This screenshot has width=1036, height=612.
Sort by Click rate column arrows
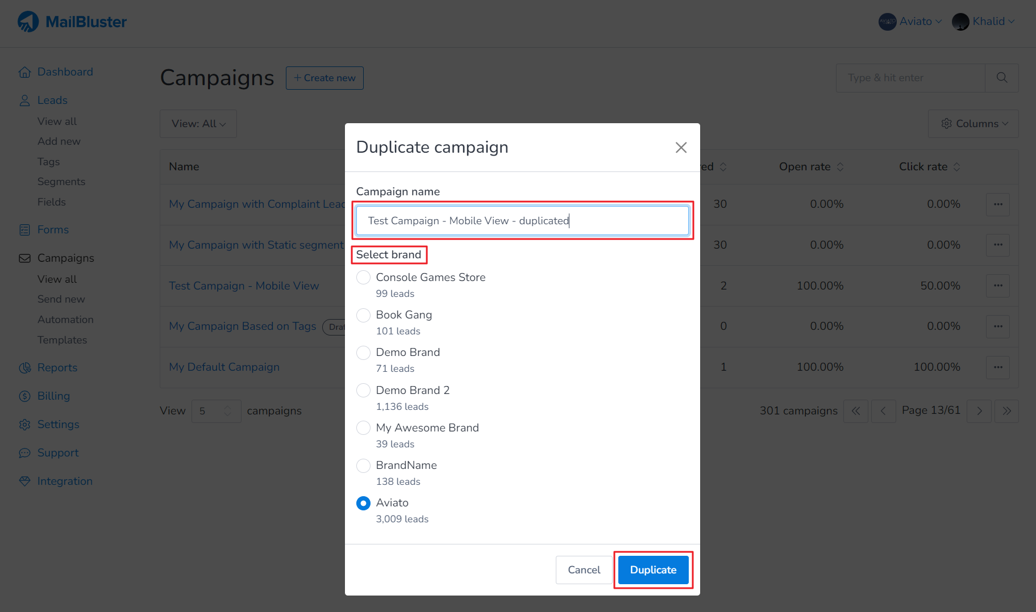[957, 167]
